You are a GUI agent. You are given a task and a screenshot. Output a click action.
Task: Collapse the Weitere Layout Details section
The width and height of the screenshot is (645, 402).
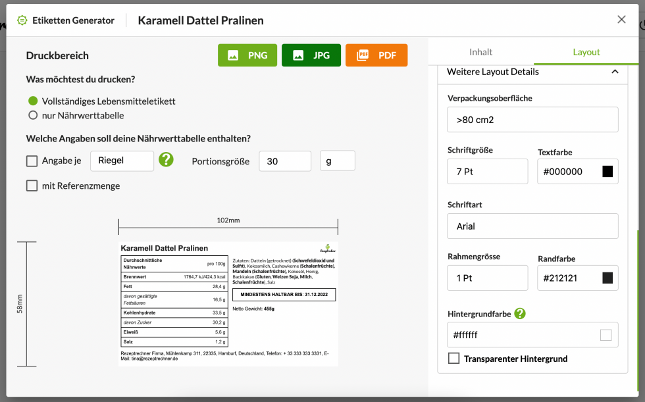[615, 72]
